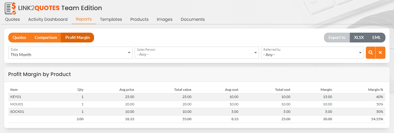This screenshot has width=394, height=133.
Task: Click the Avg cost column header
Action: (231, 89)
